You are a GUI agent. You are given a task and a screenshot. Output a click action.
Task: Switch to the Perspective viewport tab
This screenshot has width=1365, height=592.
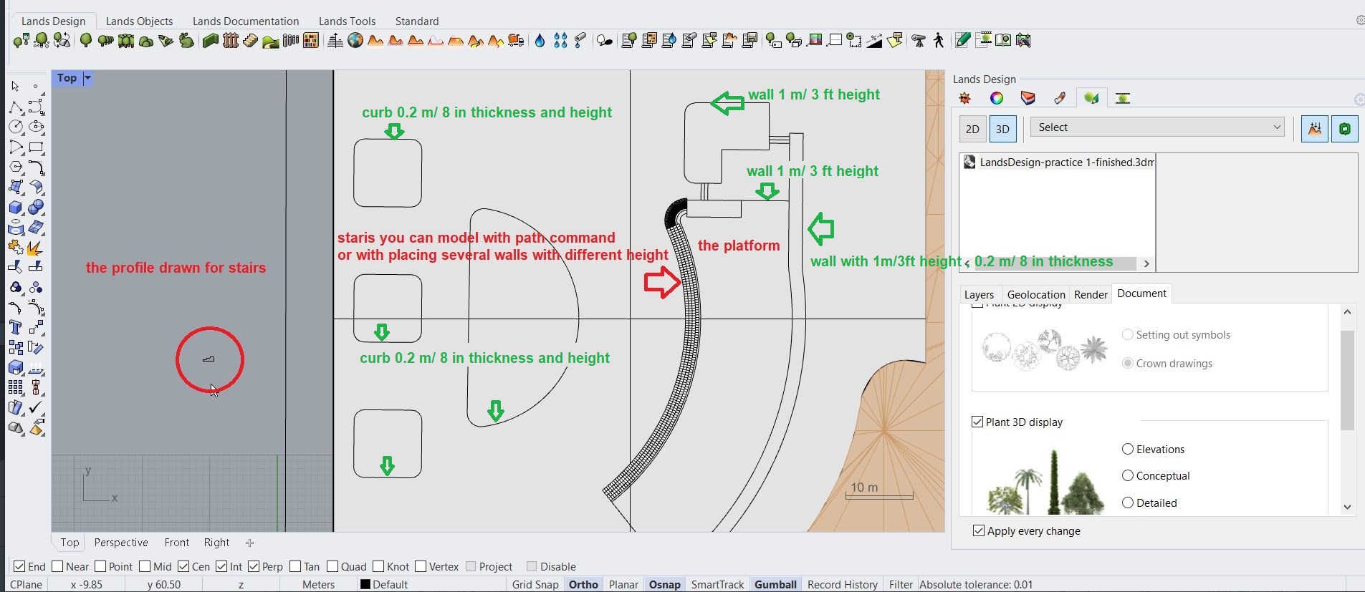[121, 543]
